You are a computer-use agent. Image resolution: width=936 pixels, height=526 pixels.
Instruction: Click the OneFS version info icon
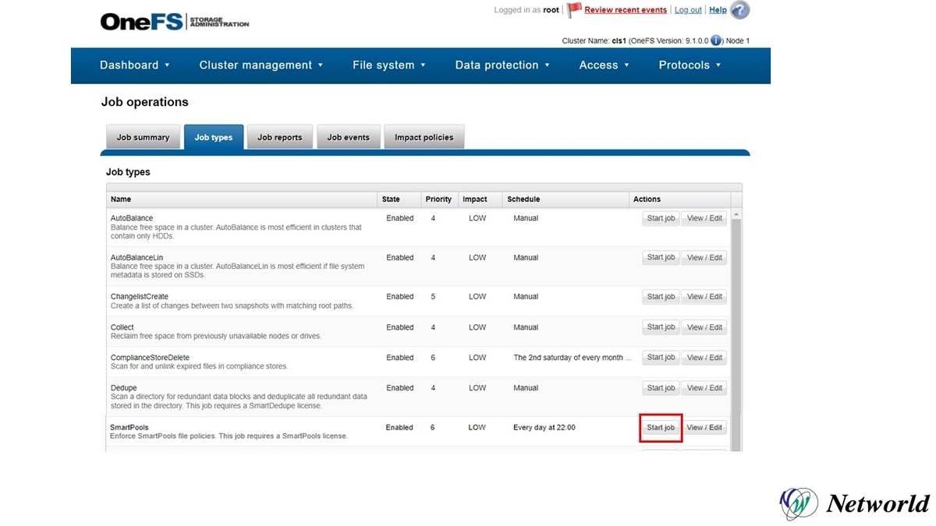click(x=716, y=41)
